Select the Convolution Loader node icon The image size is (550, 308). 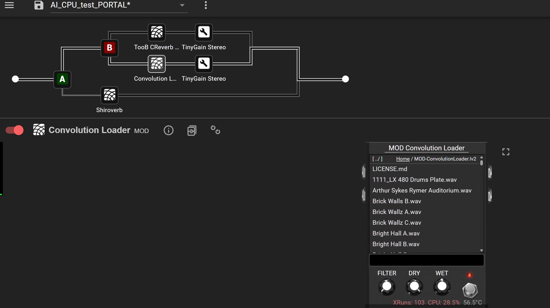[157, 64]
